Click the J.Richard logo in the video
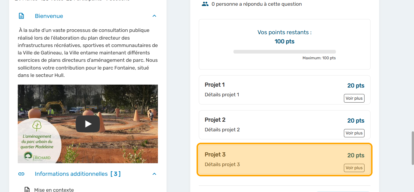 coord(37,156)
